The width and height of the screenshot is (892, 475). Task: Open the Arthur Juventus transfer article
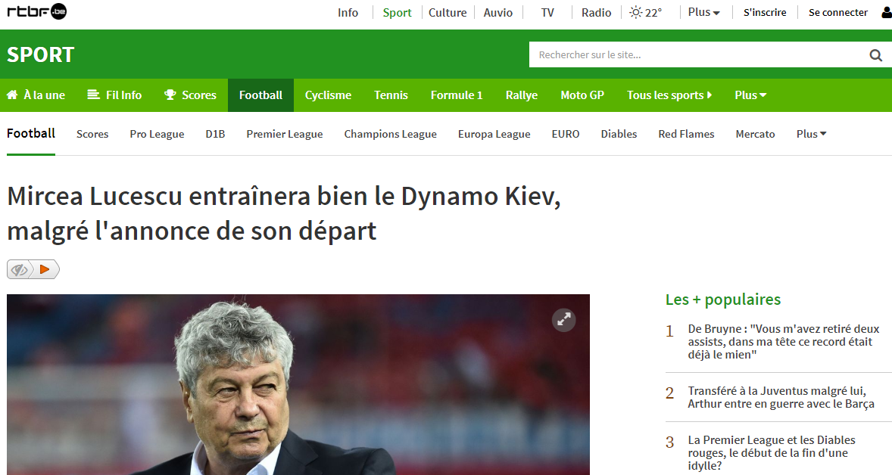click(781, 397)
